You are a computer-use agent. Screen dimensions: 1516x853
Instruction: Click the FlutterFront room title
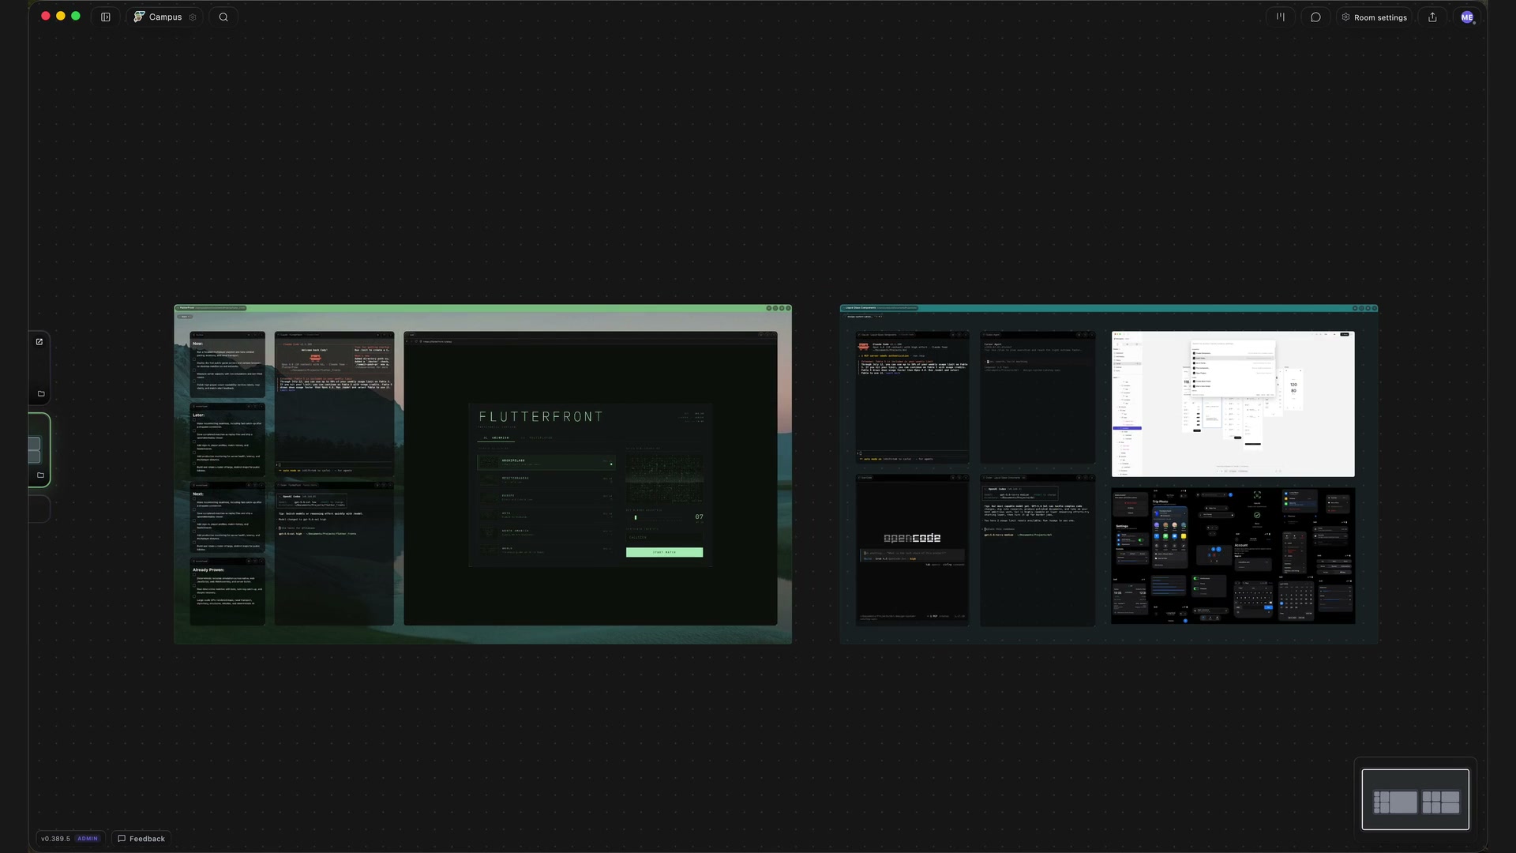pos(186,308)
